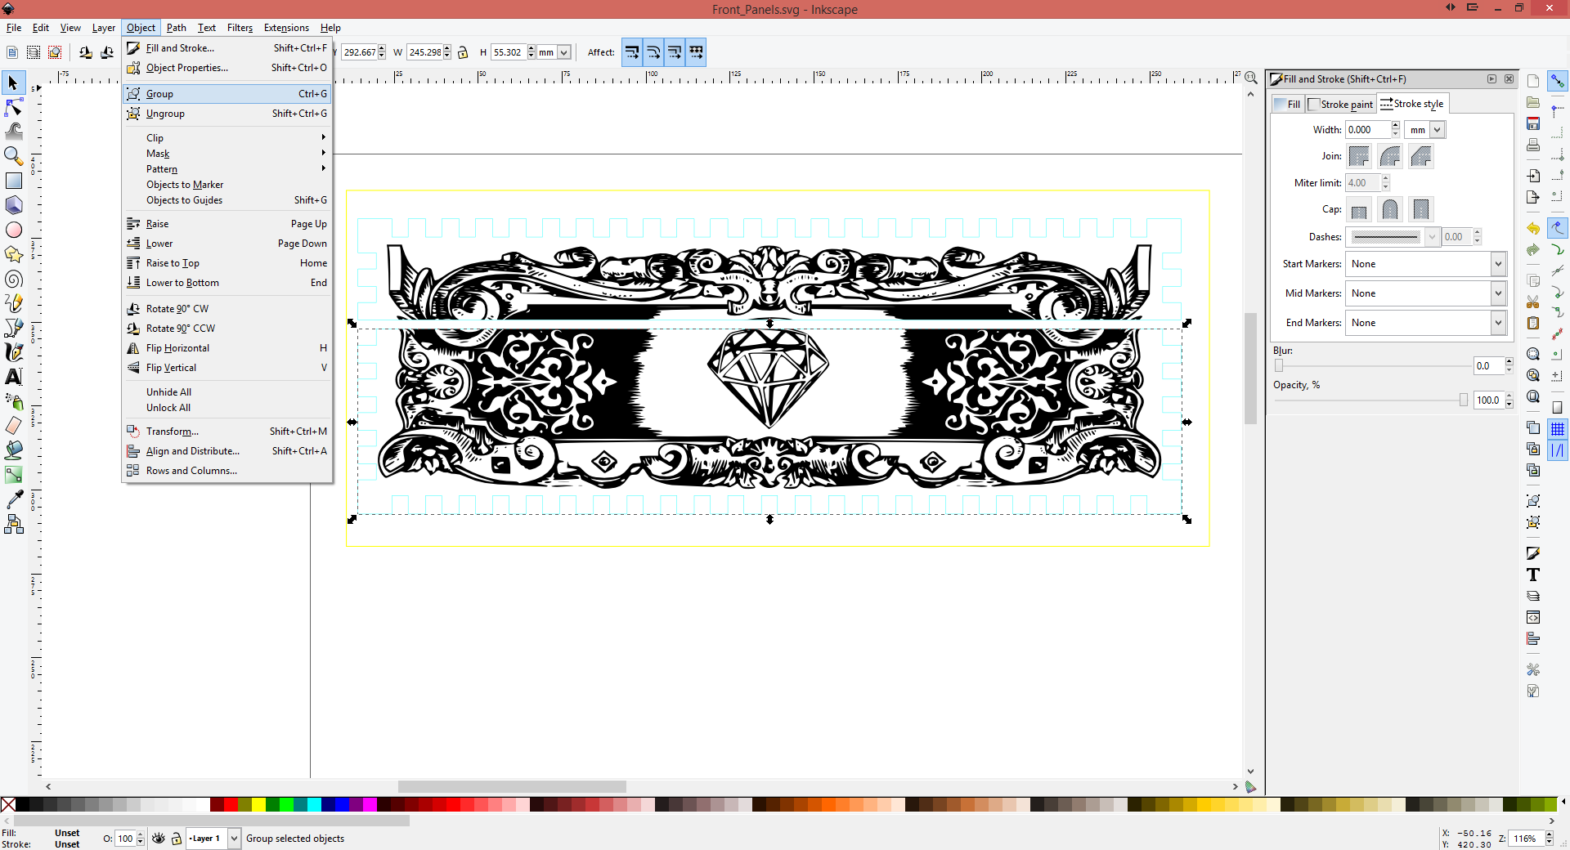Viewport: 1570px width, 850px height.
Task: Toggle scale rounded corners affect button
Action: [653, 52]
